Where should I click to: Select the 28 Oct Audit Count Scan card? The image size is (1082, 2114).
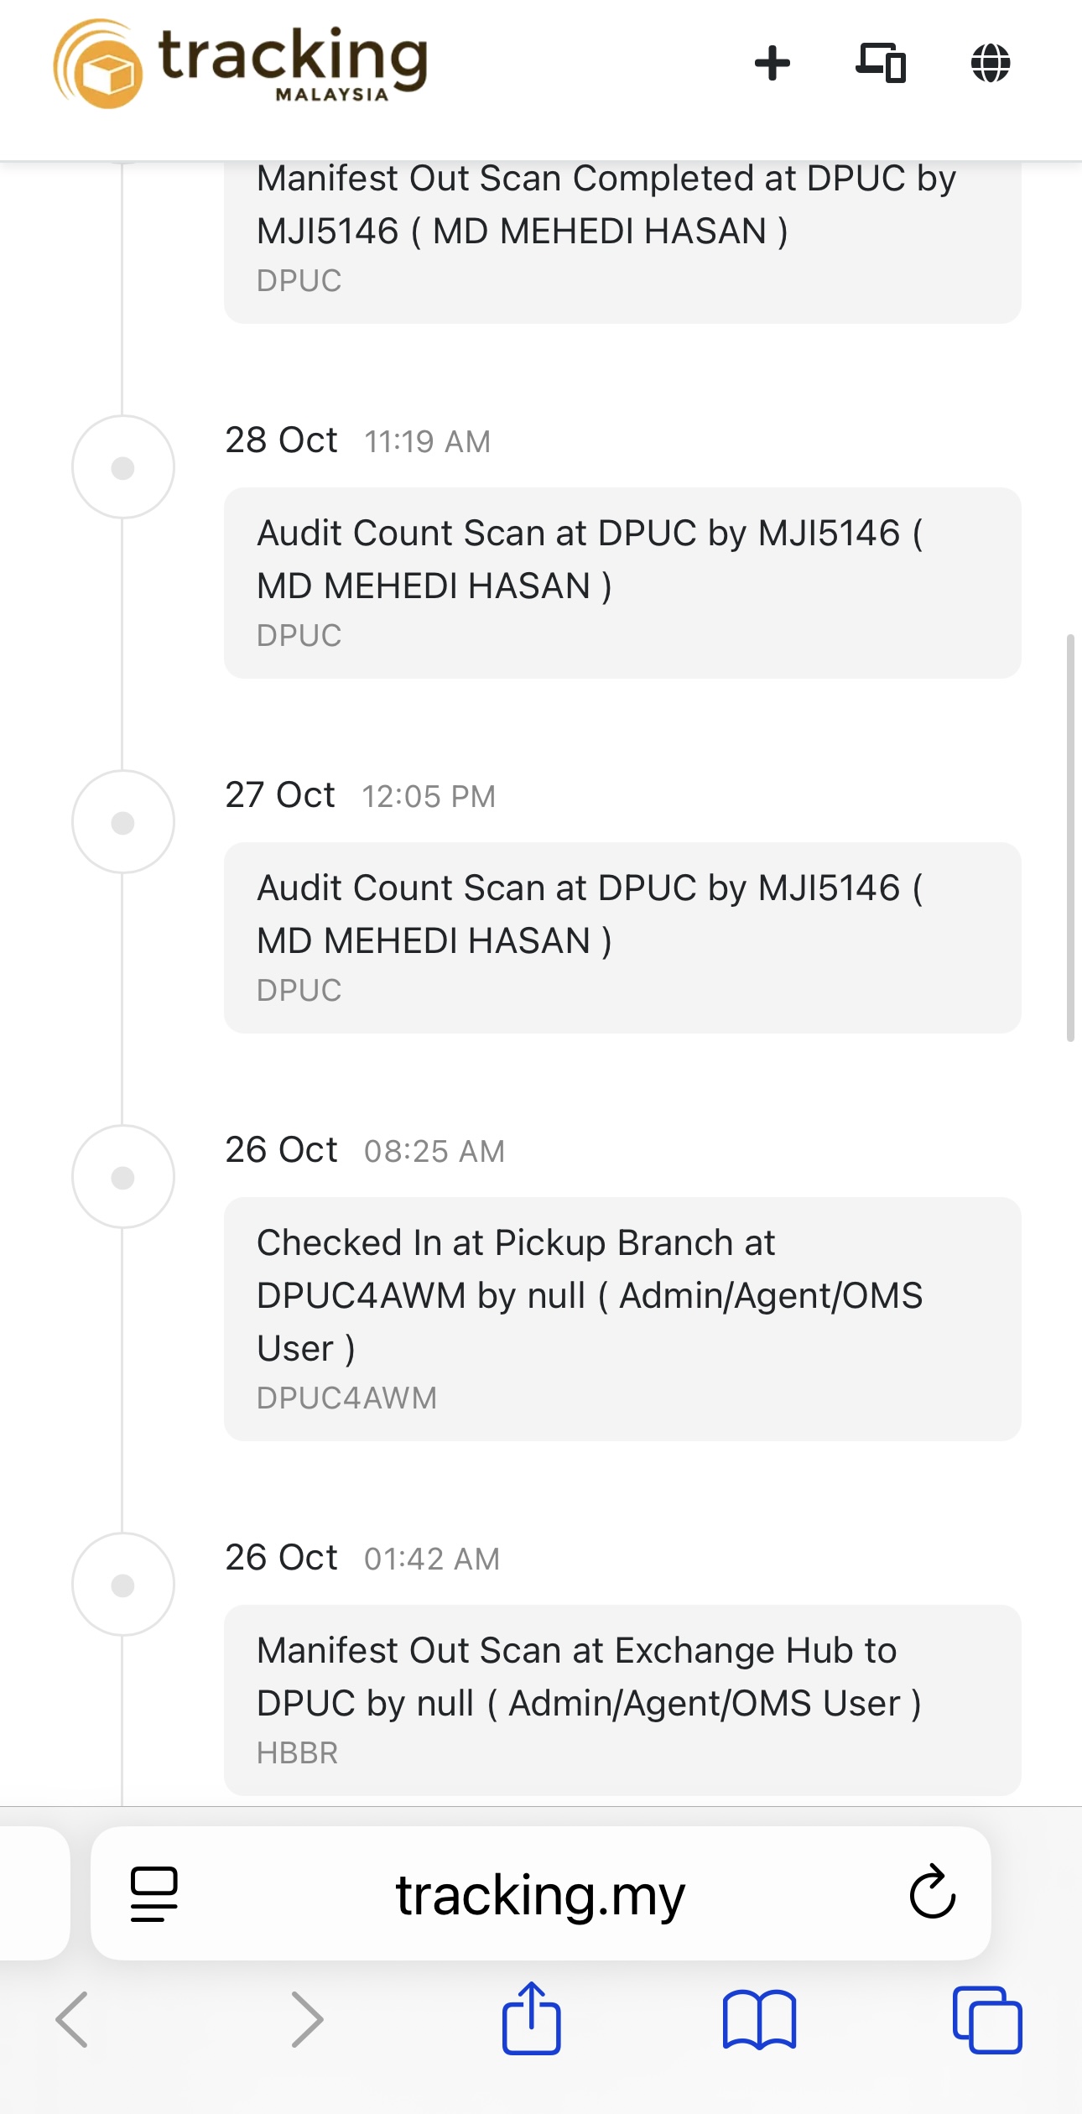pyautogui.click(x=622, y=583)
